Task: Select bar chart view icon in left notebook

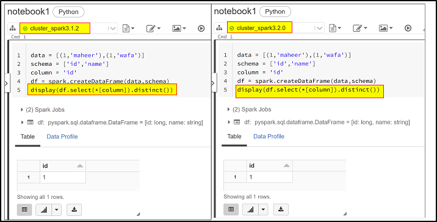Action: coord(44,210)
